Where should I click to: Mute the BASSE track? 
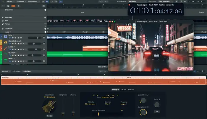click(13, 49)
